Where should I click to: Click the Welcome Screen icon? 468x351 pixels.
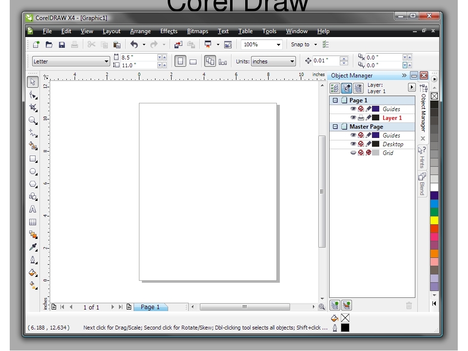tap(228, 45)
